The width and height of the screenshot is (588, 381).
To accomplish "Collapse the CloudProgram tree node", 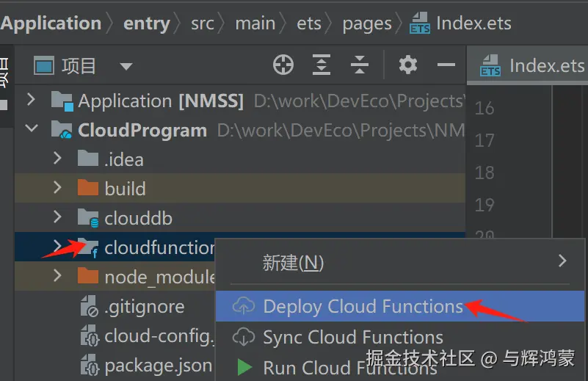I will (32, 128).
